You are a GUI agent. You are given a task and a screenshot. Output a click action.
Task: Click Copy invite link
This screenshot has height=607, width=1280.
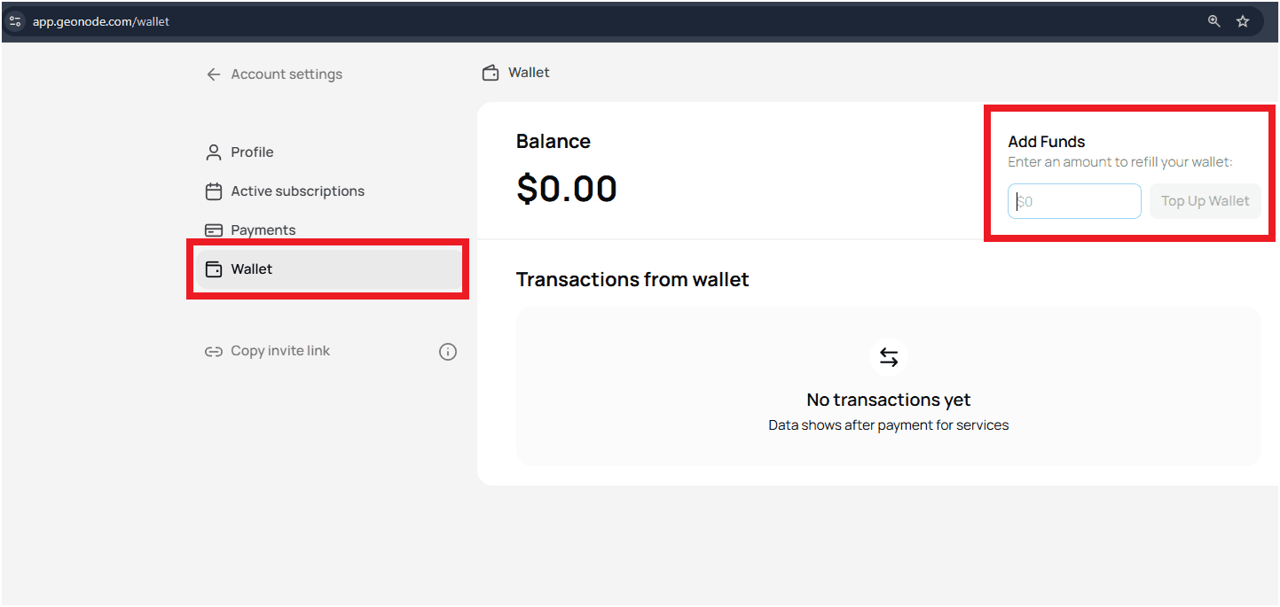[279, 351]
